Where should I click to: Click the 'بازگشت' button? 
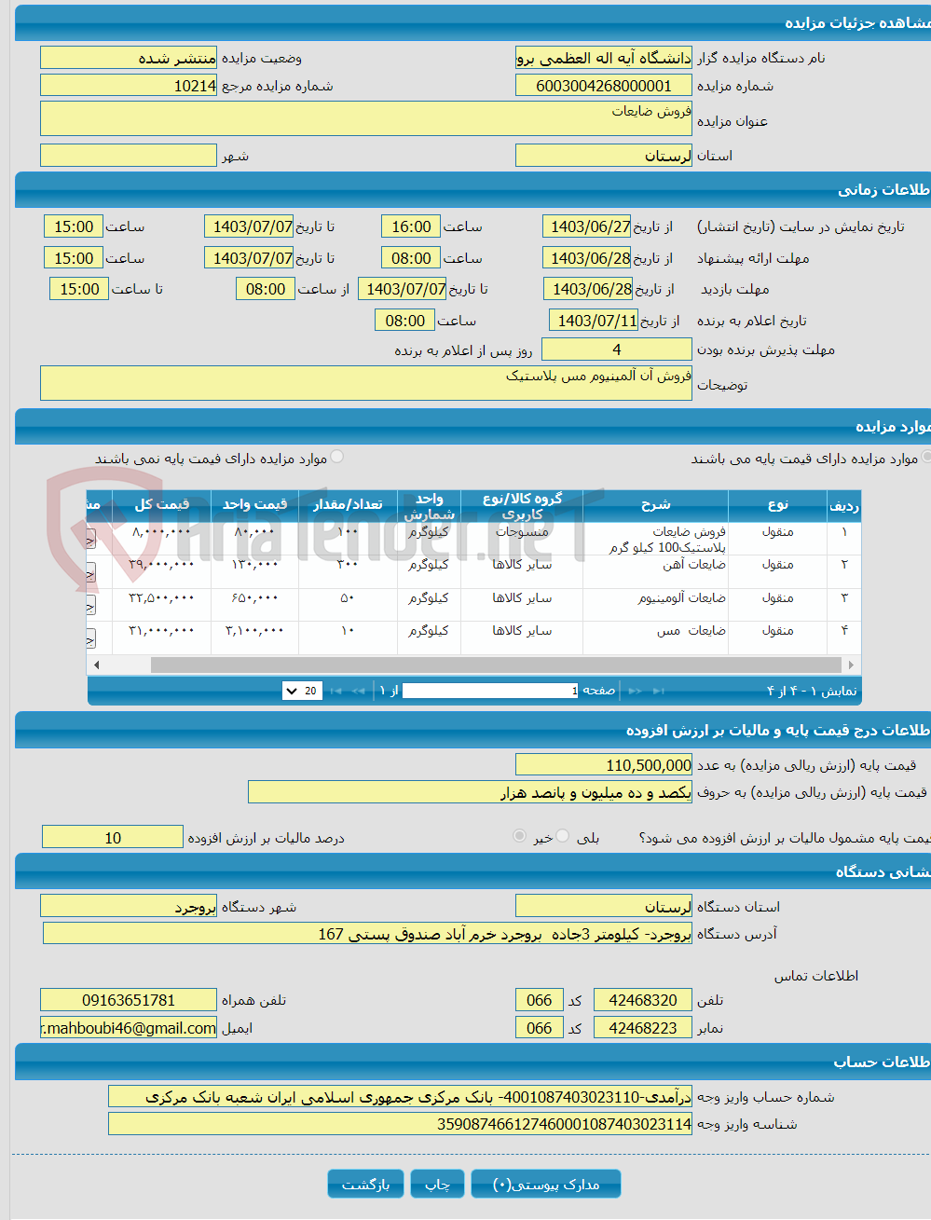tap(365, 1184)
